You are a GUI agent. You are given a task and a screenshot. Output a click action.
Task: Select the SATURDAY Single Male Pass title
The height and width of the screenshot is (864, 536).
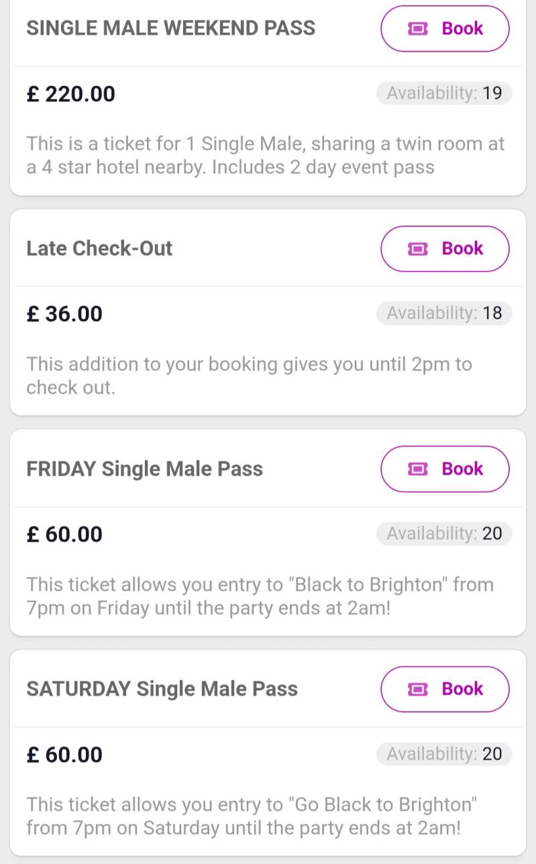click(162, 688)
